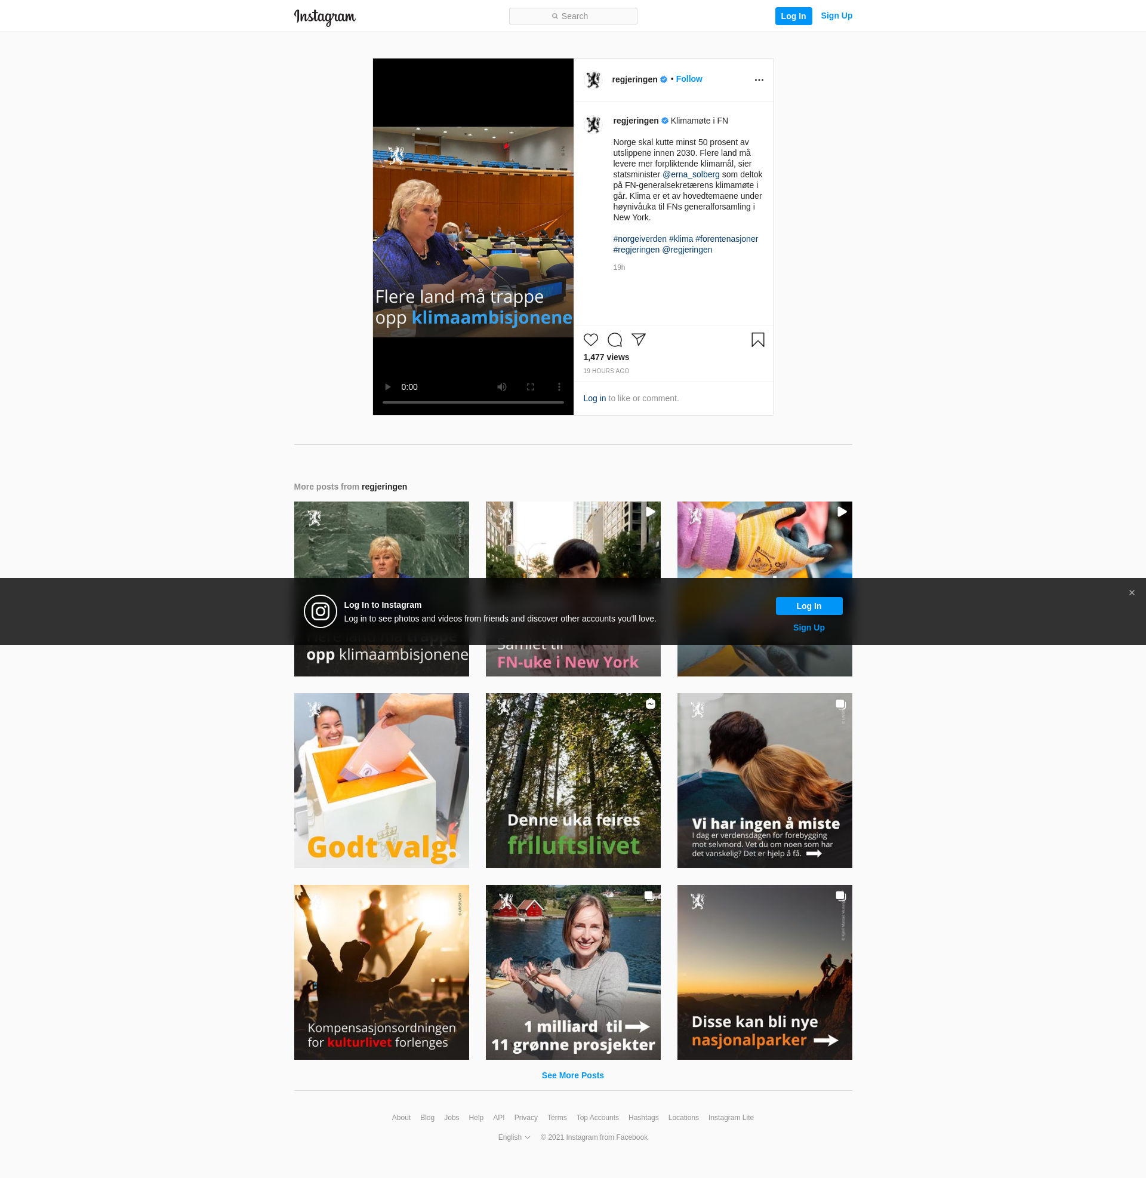Expand the English language dropdown
Screen dimensions: 1146x1178
click(514, 1137)
